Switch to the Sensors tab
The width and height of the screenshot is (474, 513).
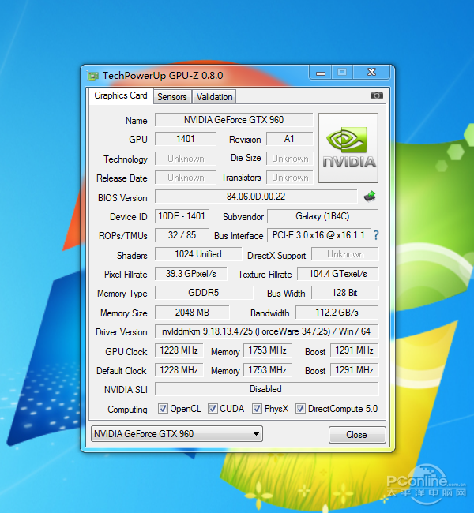(172, 97)
